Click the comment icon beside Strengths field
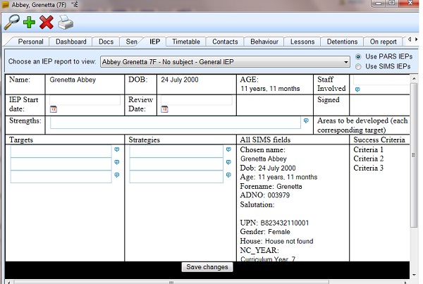The width and height of the screenshot is (423, 284). pos(306,121)
